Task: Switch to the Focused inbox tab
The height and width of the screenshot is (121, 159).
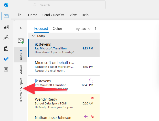Action: (x=41, y=29)
